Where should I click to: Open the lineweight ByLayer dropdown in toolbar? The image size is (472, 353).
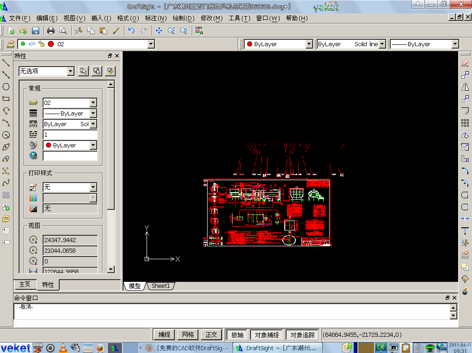[455, 44]
